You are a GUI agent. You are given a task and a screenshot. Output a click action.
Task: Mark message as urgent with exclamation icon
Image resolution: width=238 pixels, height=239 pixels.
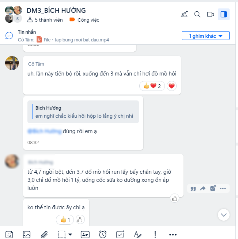tap(155, 235)
